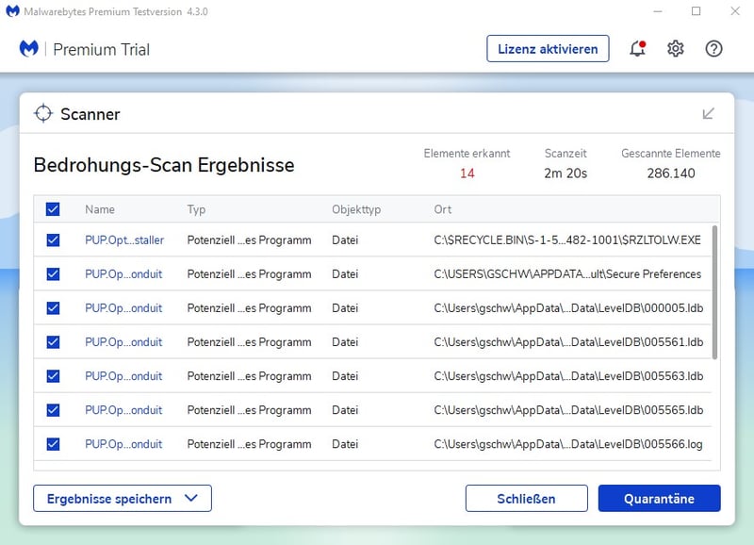Toggle the select-all checkbox in header
Image resolution: width=754 pixels, height=545 pixels.
53,209
